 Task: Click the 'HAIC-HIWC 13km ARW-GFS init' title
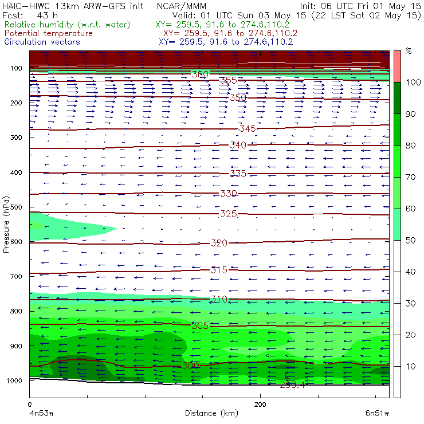tap(72, 6)
